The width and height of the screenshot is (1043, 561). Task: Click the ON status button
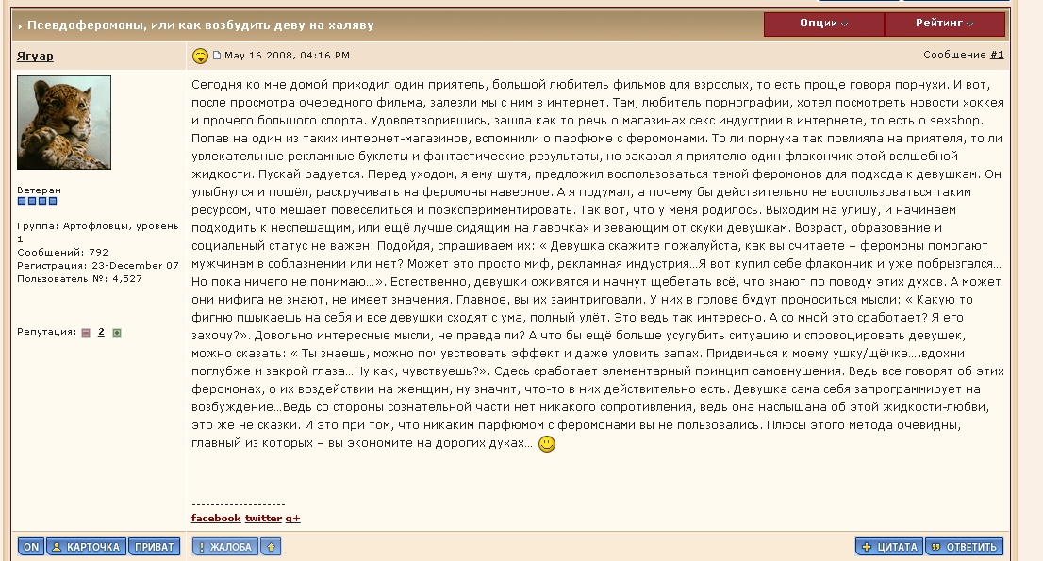pyautogui.click(x=31, y=546)
